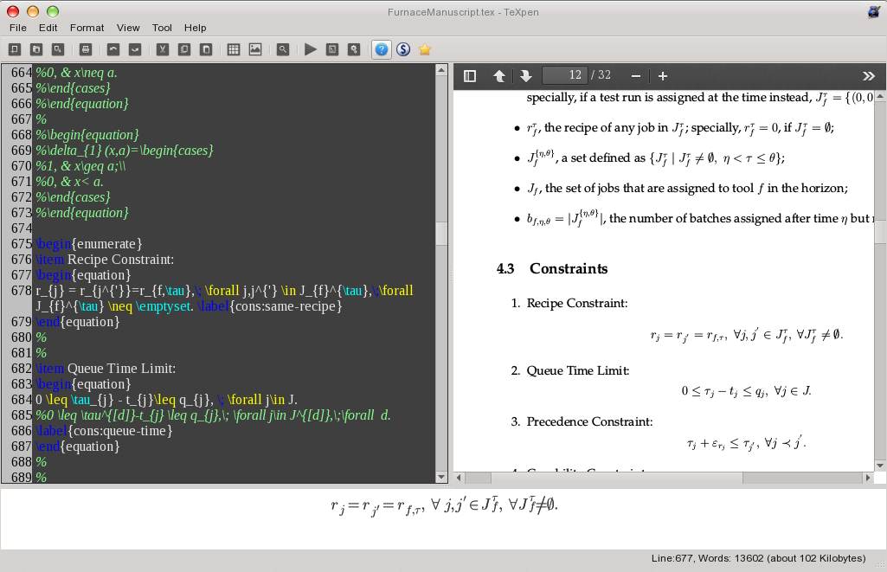Click the Undo icon
Screen dimensions: 887x572
tap(114, 49)
